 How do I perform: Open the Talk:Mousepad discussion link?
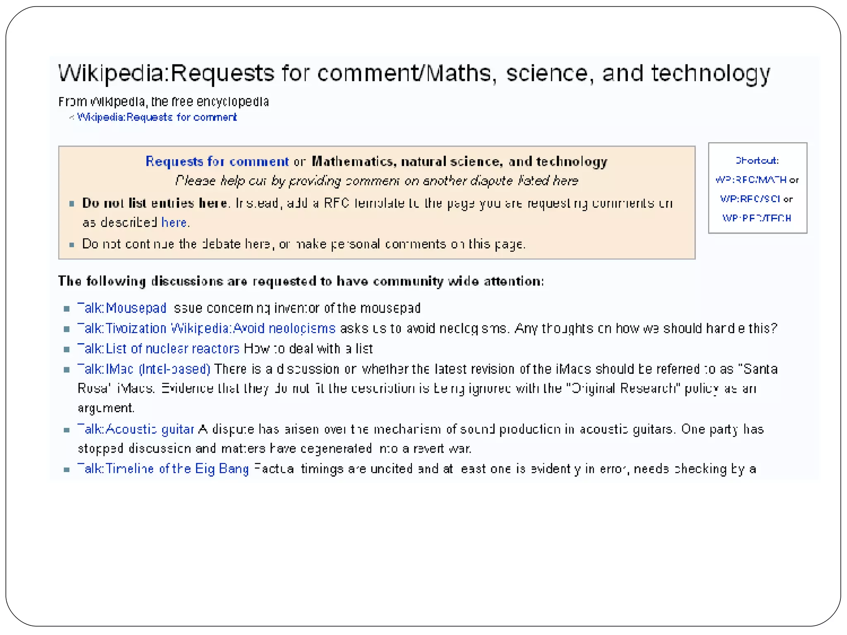[x=122, y=308]
